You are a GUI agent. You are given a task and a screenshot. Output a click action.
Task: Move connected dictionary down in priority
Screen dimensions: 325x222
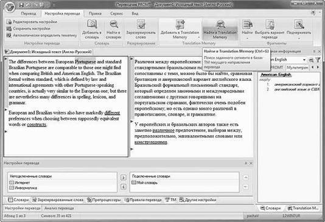(246, 187)
